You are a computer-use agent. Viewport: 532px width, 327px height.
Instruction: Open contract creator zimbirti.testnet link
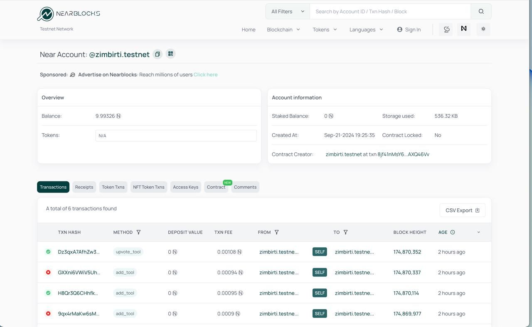[343, 154]
